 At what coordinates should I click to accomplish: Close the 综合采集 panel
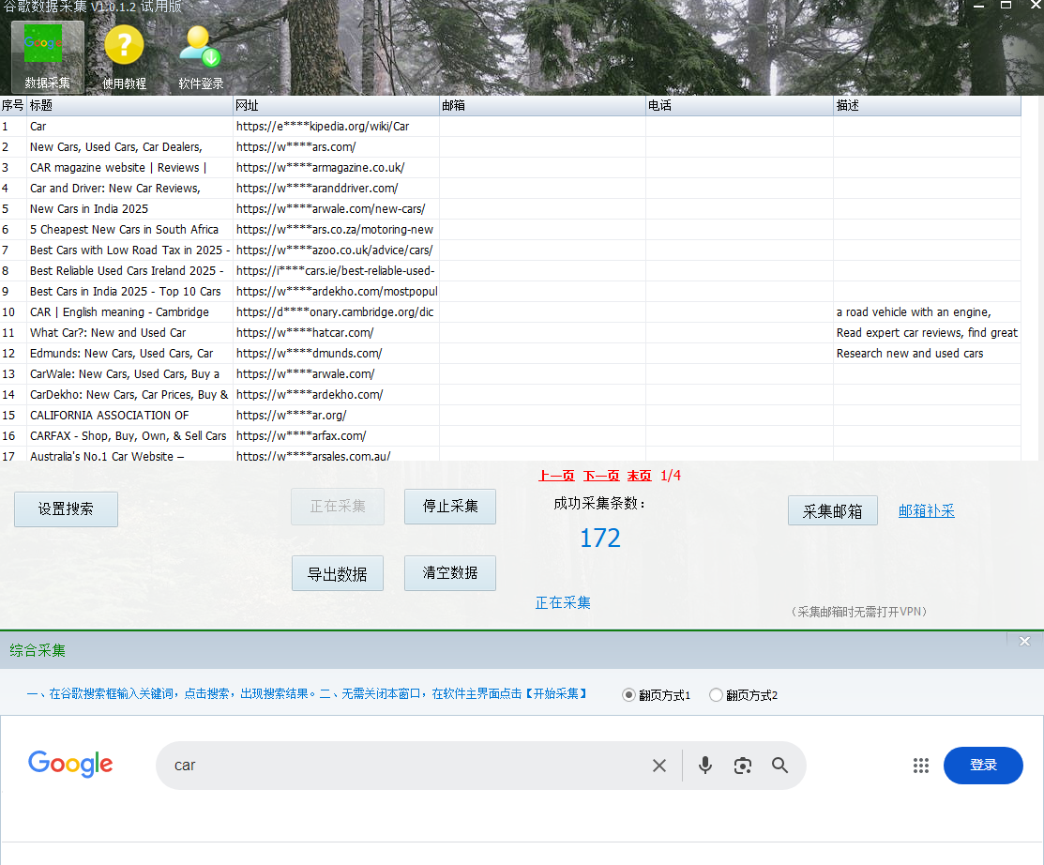tap(1024, 642)
